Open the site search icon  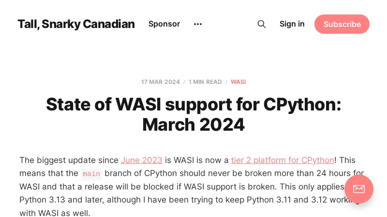tap(262, 24)
